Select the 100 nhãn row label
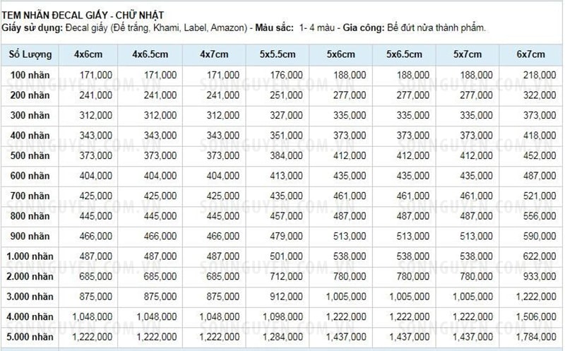Image resolution: width=565 pixels, height=351 pixels. [30, 75]
